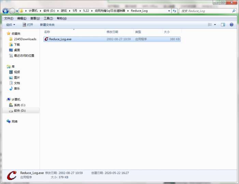Click the folder icon in the address bar
The image size is (239, 184).
click(22, 11)
